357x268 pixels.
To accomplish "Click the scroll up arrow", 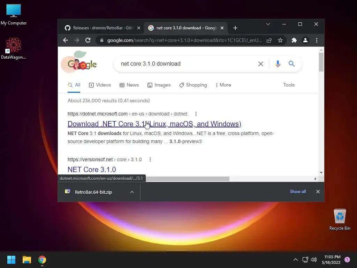I will [x=321, y=50].
